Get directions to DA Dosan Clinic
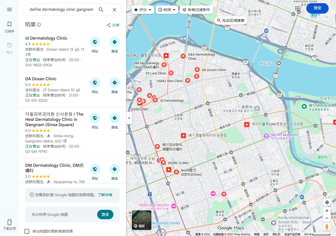336x236 pixels. click(115, 83)
